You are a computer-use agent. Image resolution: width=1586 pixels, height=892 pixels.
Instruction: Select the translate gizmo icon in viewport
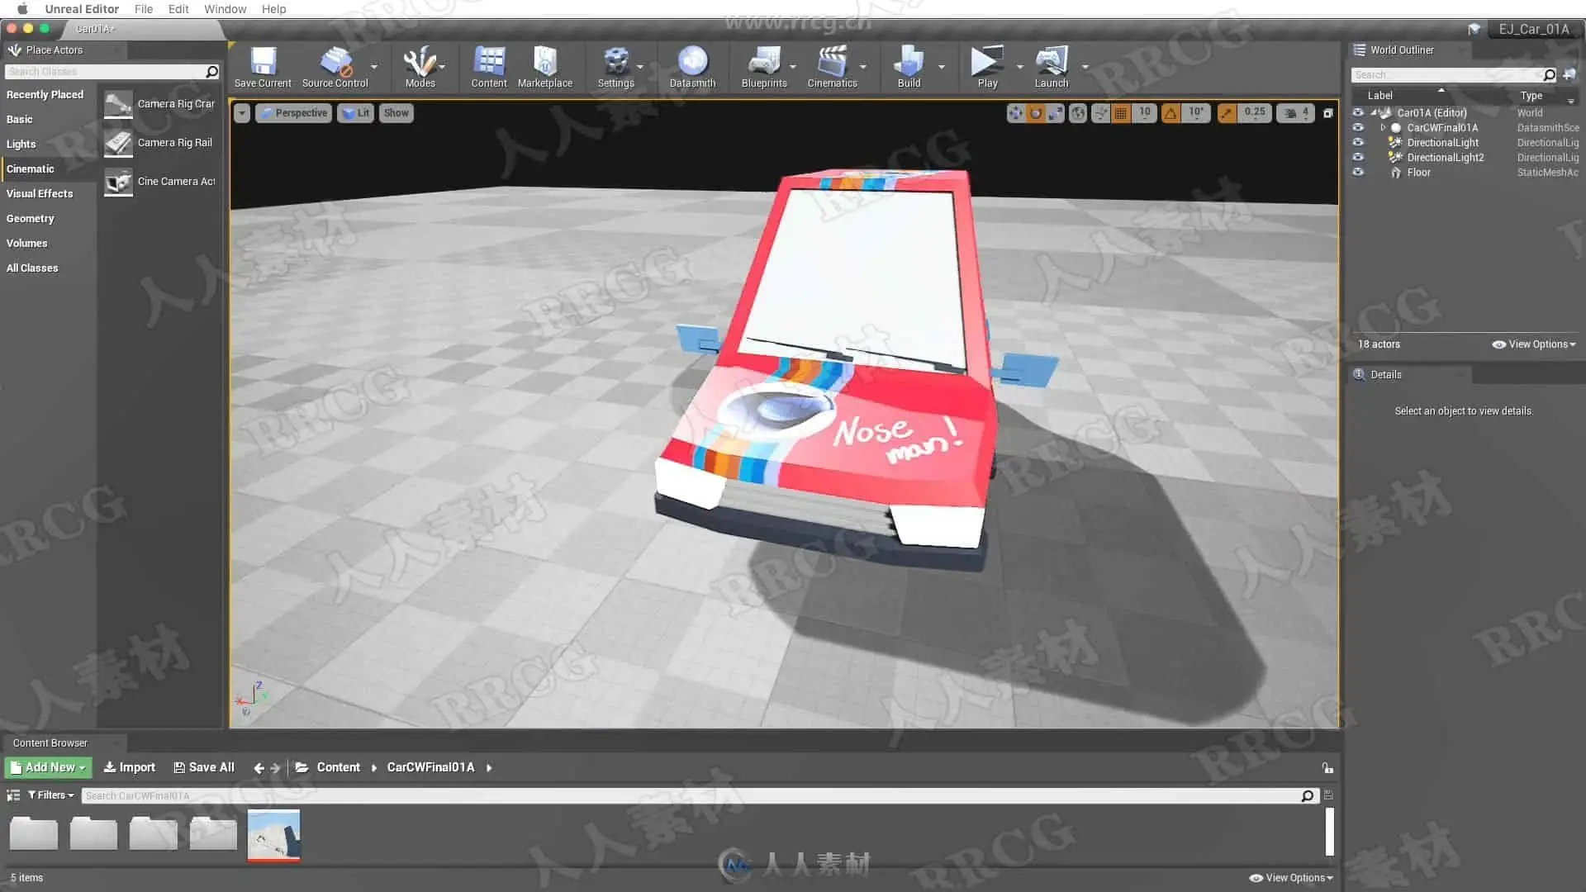[x=1015, y=113]
